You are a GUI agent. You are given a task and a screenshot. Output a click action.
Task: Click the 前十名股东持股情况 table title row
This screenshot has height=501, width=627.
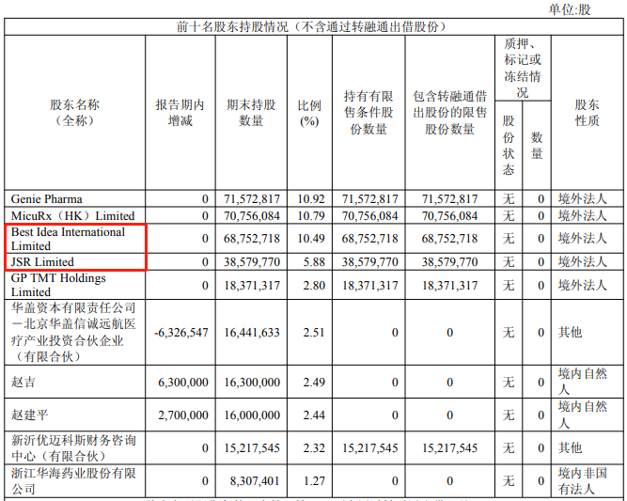pyautogui.click(x=312, y=26)
